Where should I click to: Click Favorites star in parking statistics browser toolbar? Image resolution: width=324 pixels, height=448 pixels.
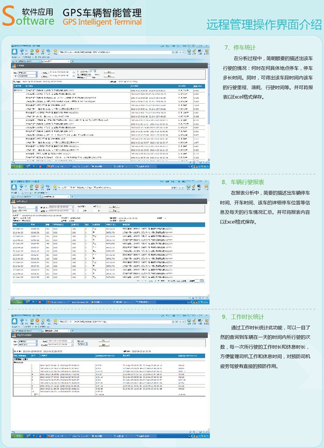point(55,51)
